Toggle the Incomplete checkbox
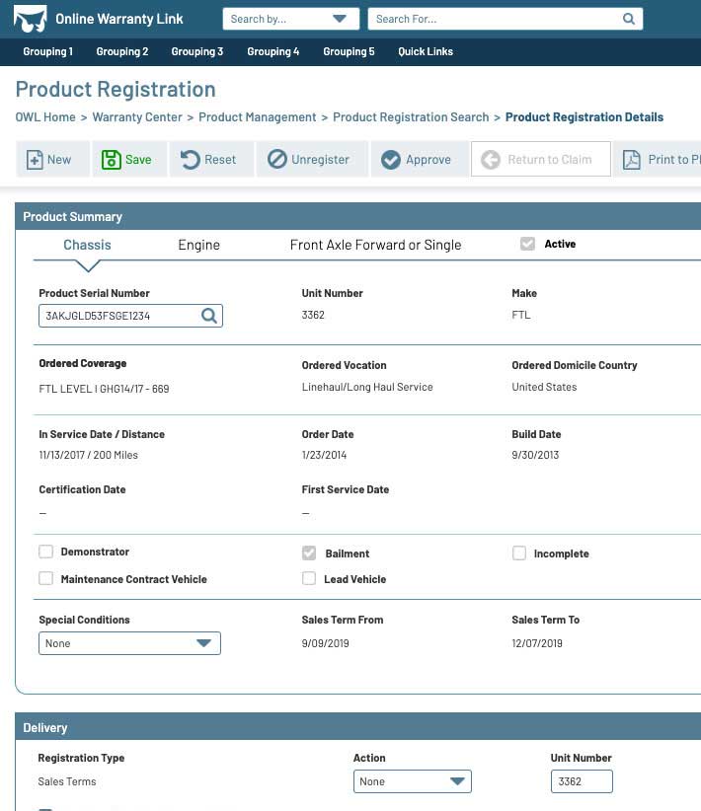The width and height of the screenshot is (701, 811). pyautogui.click(x=519, y=553)
